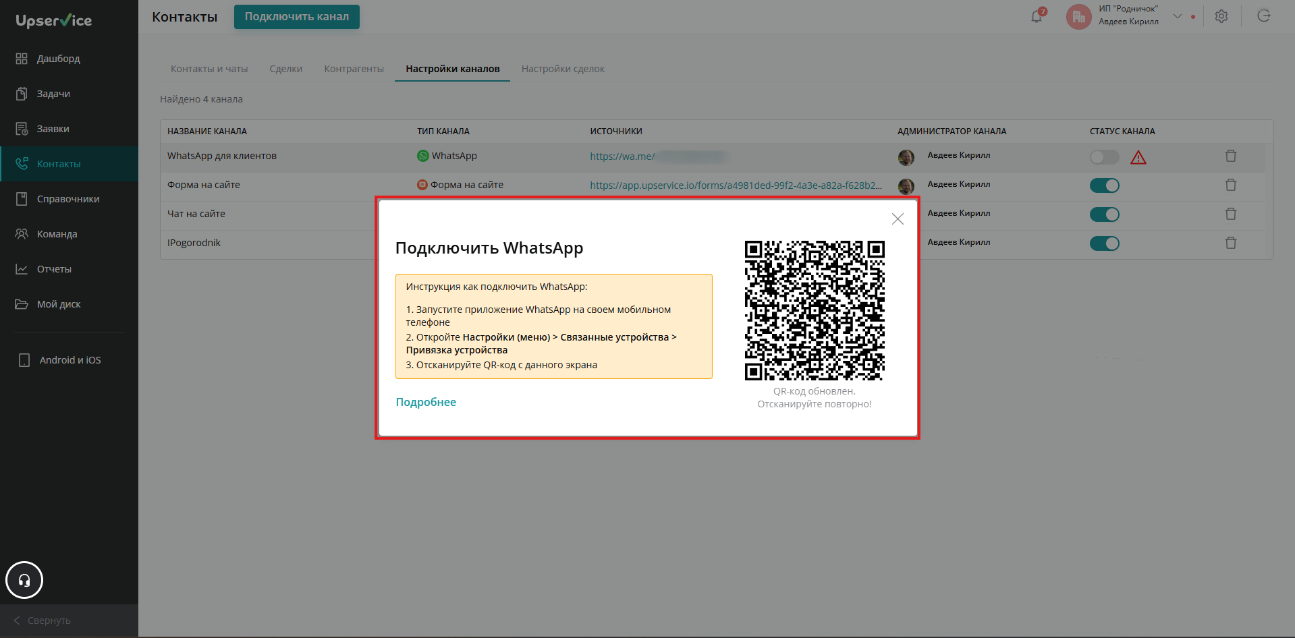Viewport: 1295px width, 638px height.
Task: Click the QR-код обновлен message
Action: coord(815,397)
